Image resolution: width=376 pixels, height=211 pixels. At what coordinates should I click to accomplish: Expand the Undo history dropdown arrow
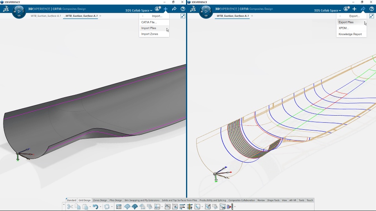pos(100,207)
